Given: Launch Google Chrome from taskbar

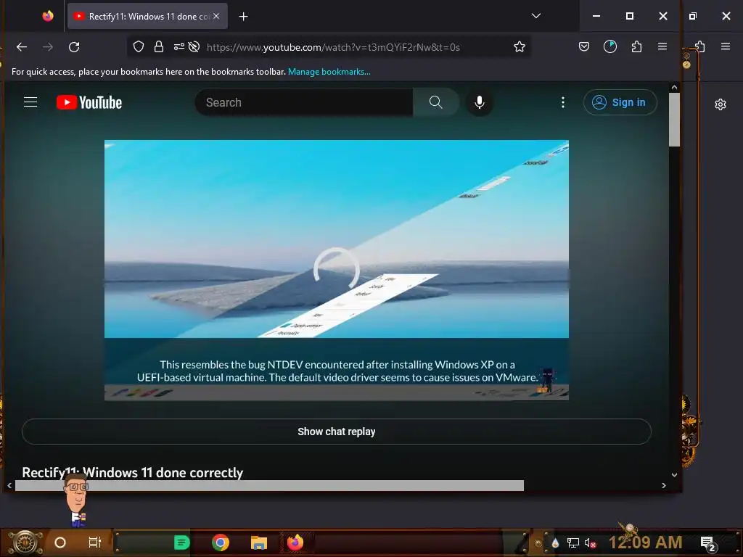Looking at the screenshot, I should (221, 542).
